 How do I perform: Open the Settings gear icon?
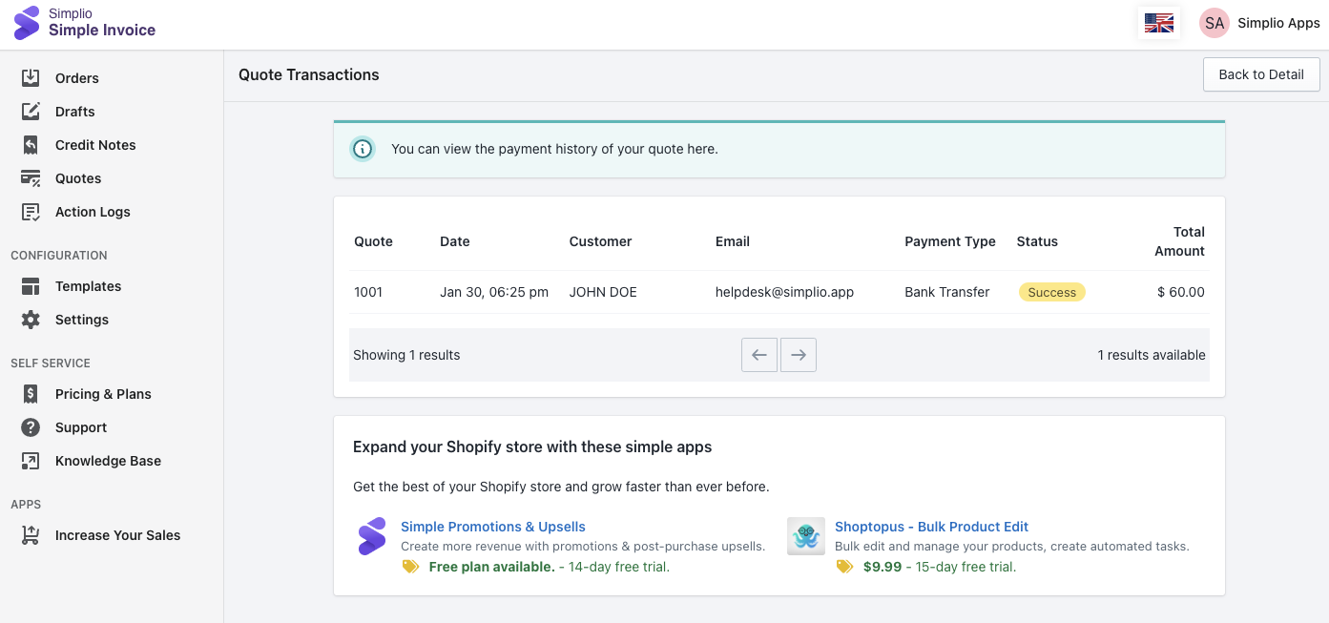click(31, 320)
